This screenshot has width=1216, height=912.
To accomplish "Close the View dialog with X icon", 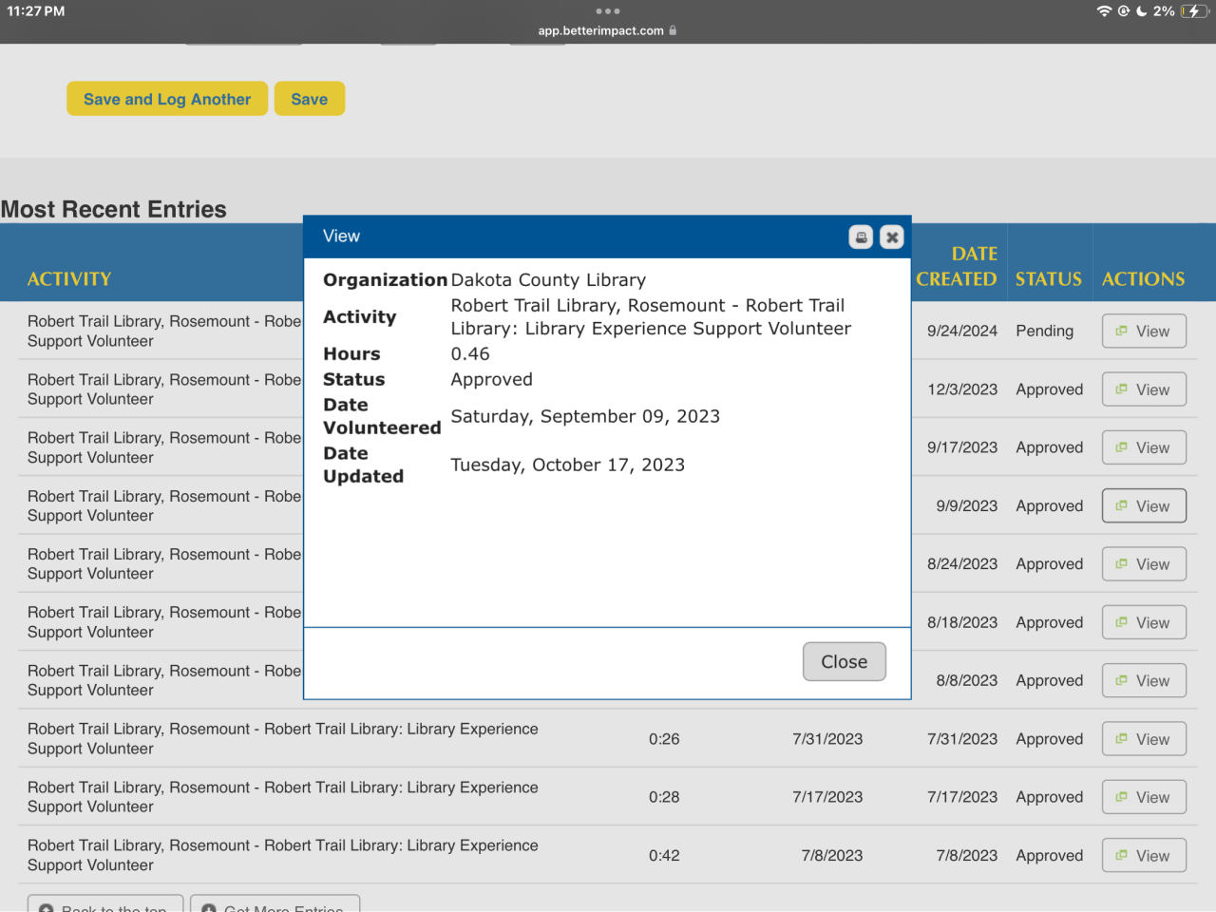I will (x=891, y=237).
